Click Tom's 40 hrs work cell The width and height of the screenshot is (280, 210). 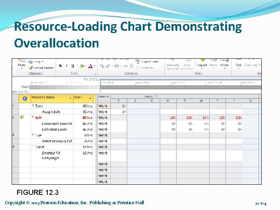click(83, 106)
